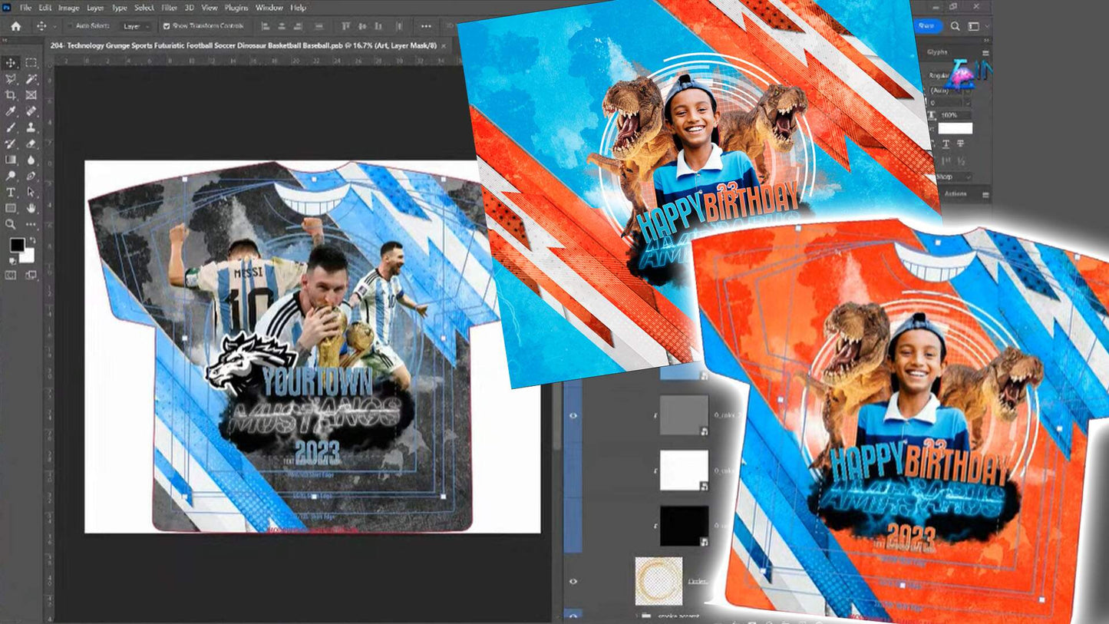Viewport: 1109px width, 624px height.
Task: Click the Change Screen Mode icon
Action: (31, 274)
